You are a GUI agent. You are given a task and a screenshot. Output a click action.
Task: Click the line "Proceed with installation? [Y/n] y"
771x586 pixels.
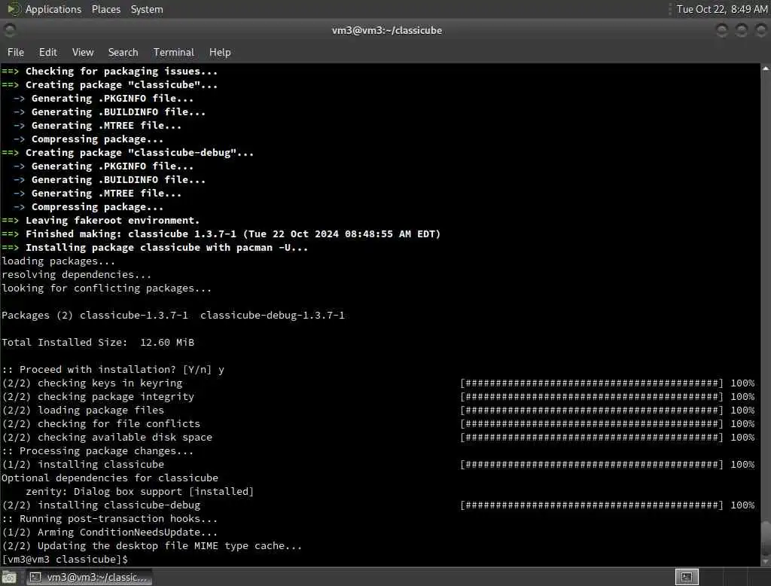(113, 370)
